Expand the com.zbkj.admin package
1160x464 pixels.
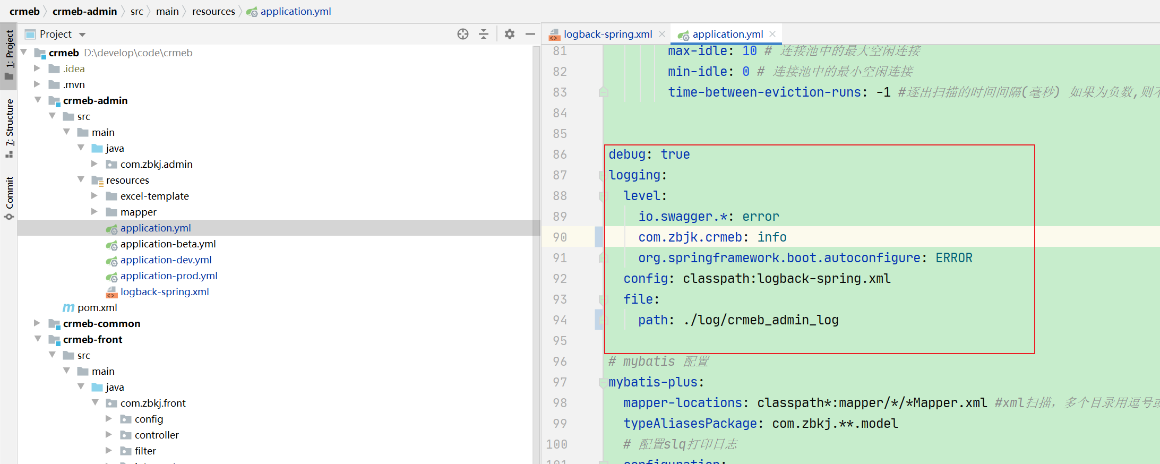94,164
